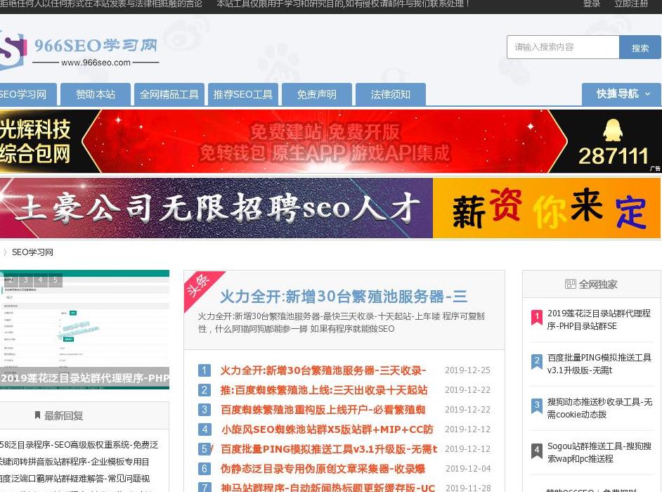Open the 法律须知 navigation tab
The width and height of the screenshot is (662, 492).
tap(391, 94)
